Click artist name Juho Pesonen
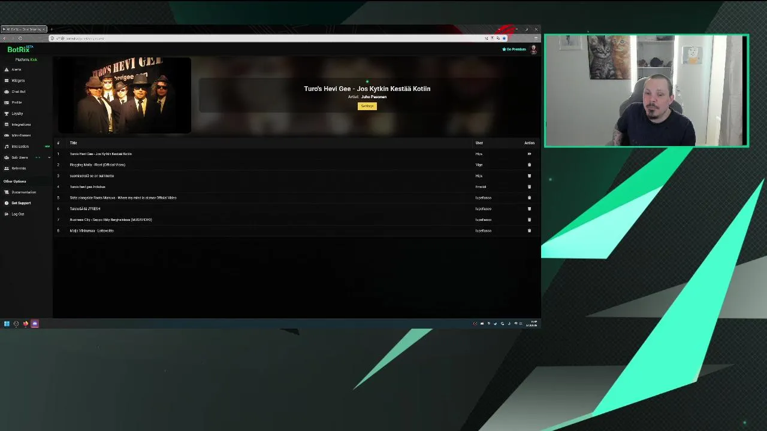767x431 pixels. click(374, 97)
